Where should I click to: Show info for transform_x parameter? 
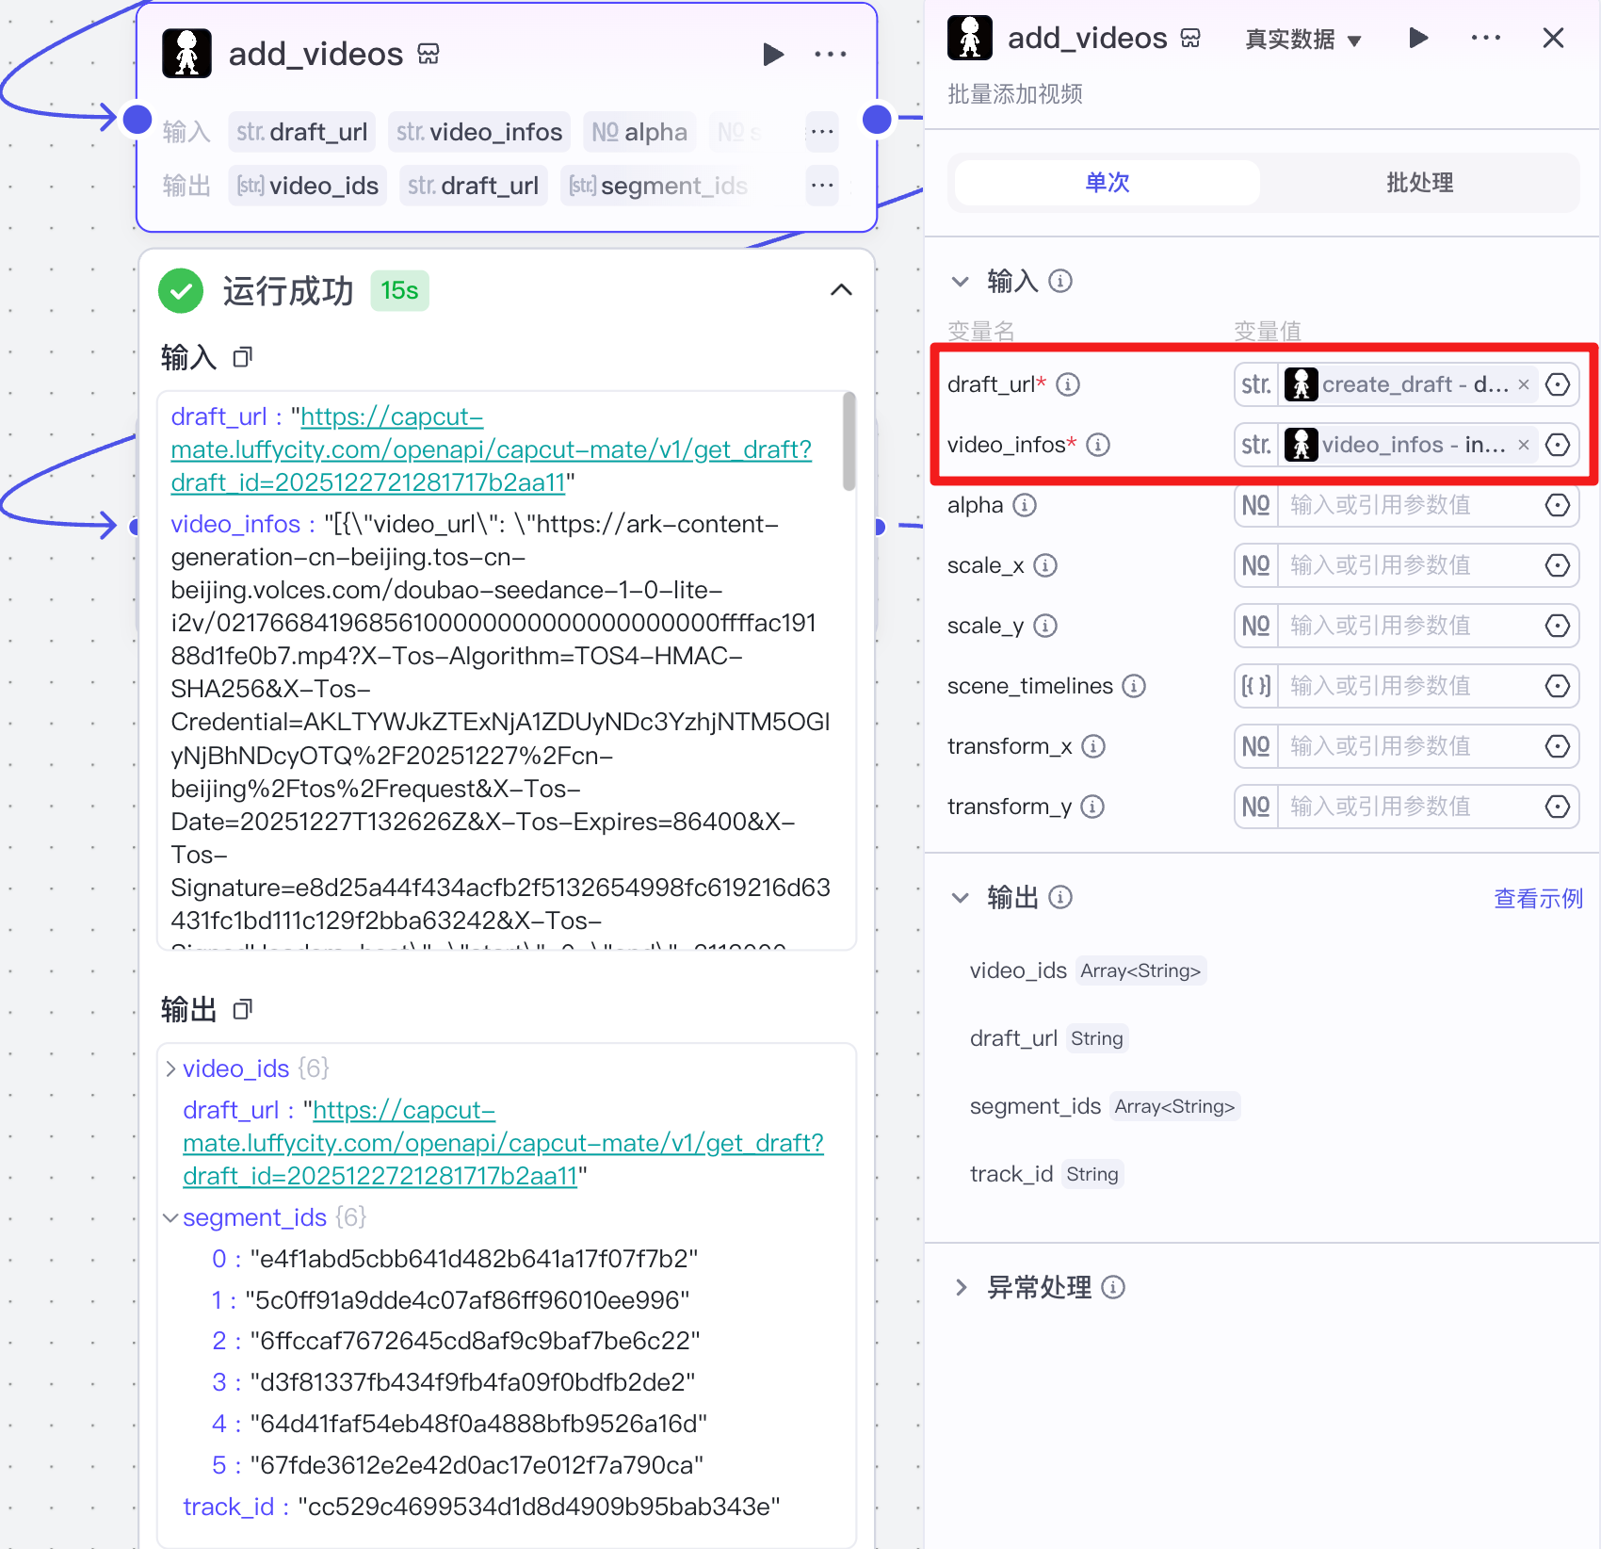click(1093, 746)
